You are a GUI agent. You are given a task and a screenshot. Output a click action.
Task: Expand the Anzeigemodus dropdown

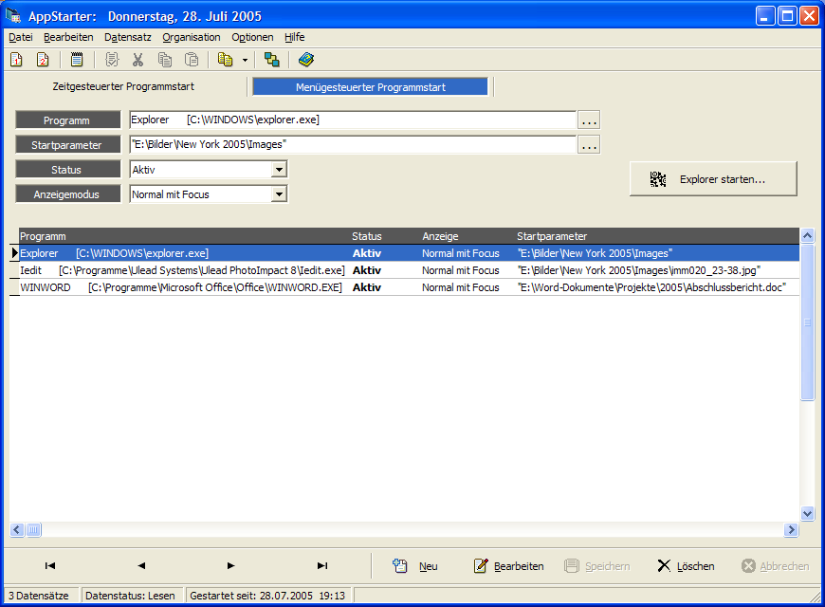279,194
